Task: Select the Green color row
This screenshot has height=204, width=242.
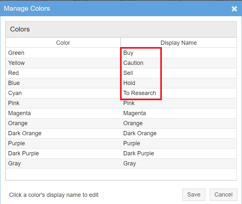Action: tap(121, 53)
